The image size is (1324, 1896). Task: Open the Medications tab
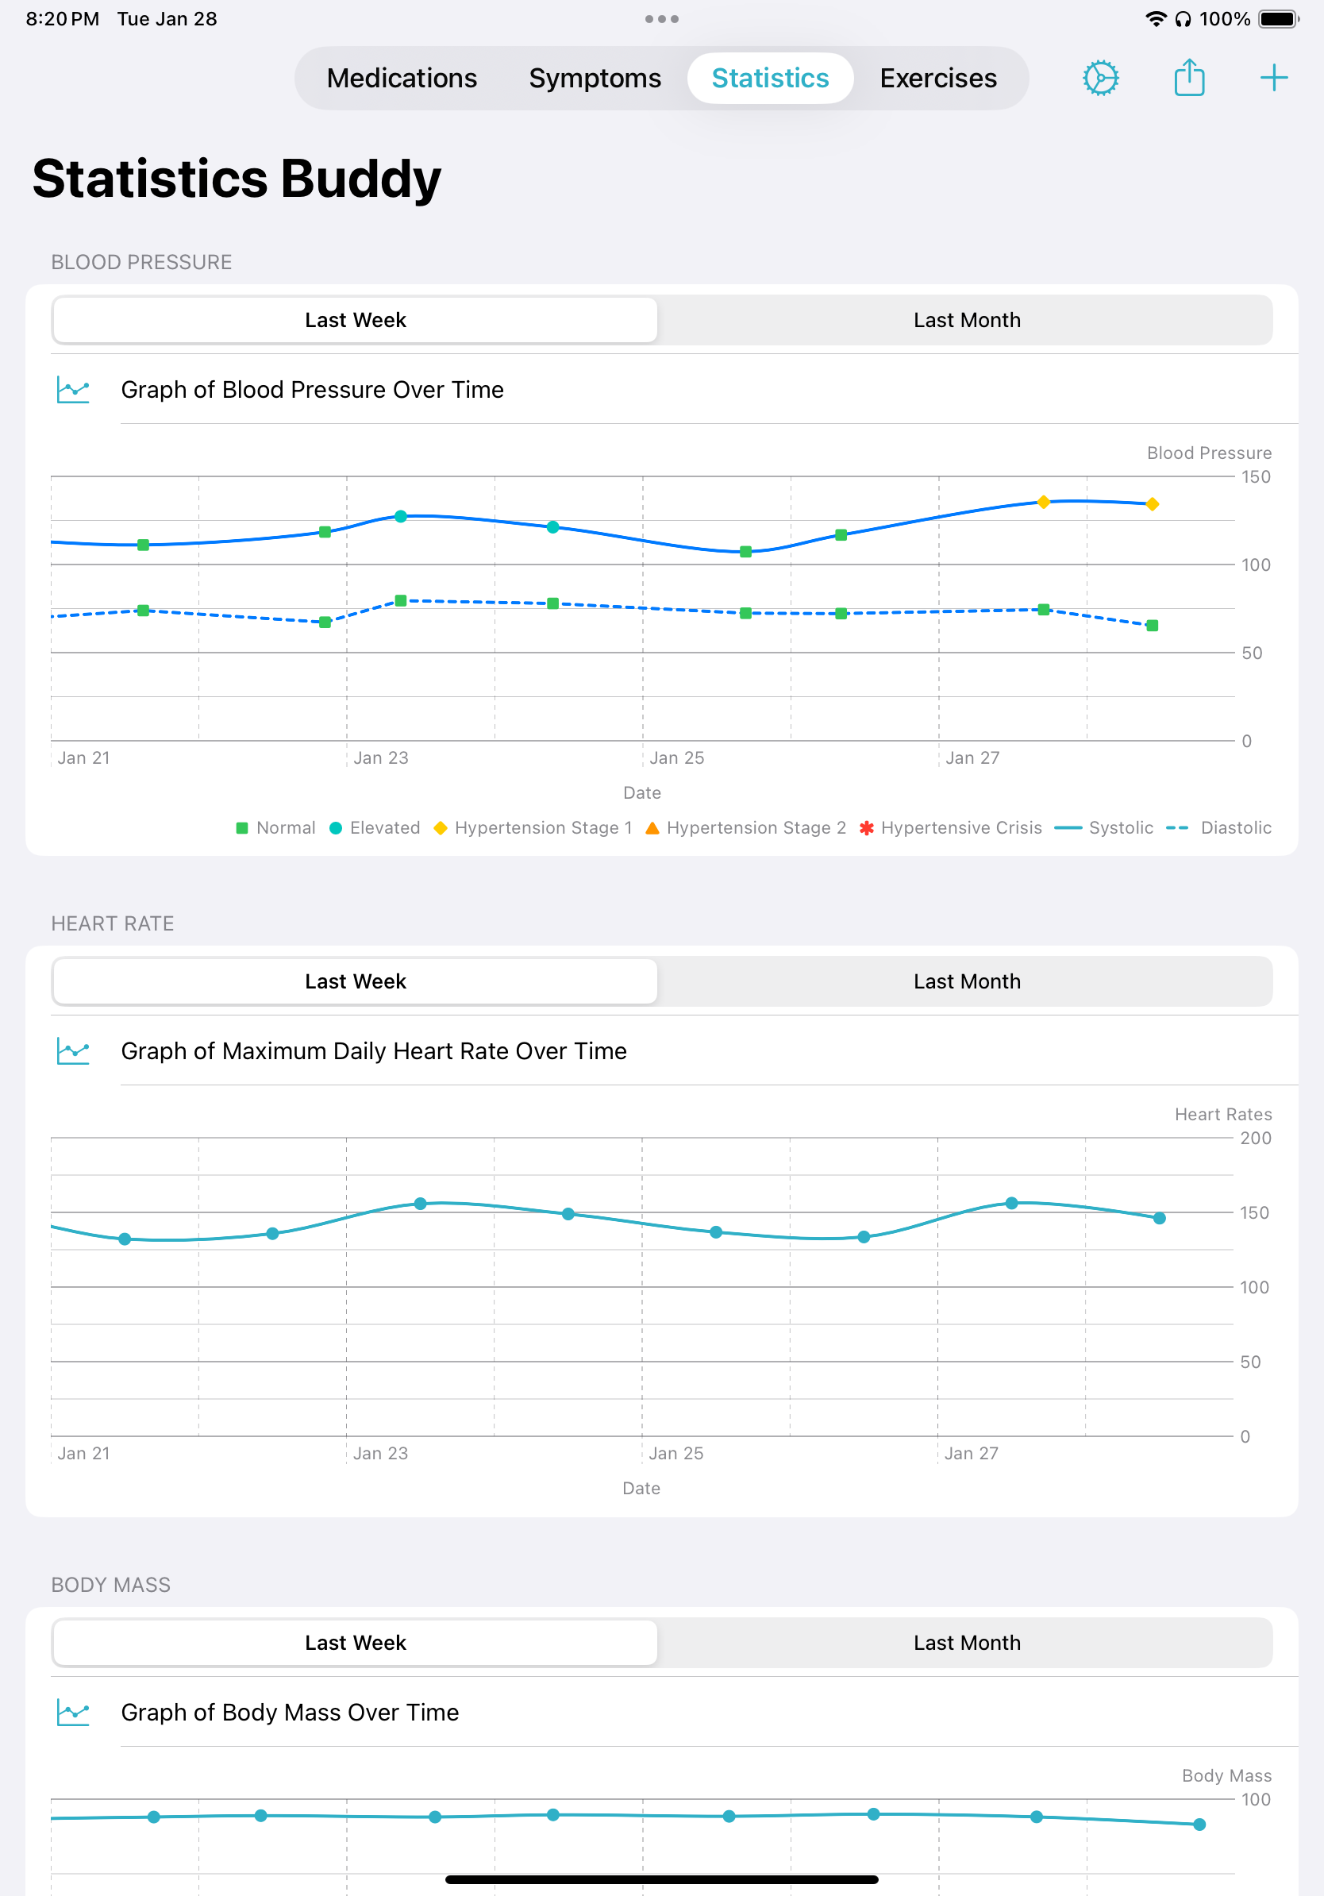coord(401,78)
